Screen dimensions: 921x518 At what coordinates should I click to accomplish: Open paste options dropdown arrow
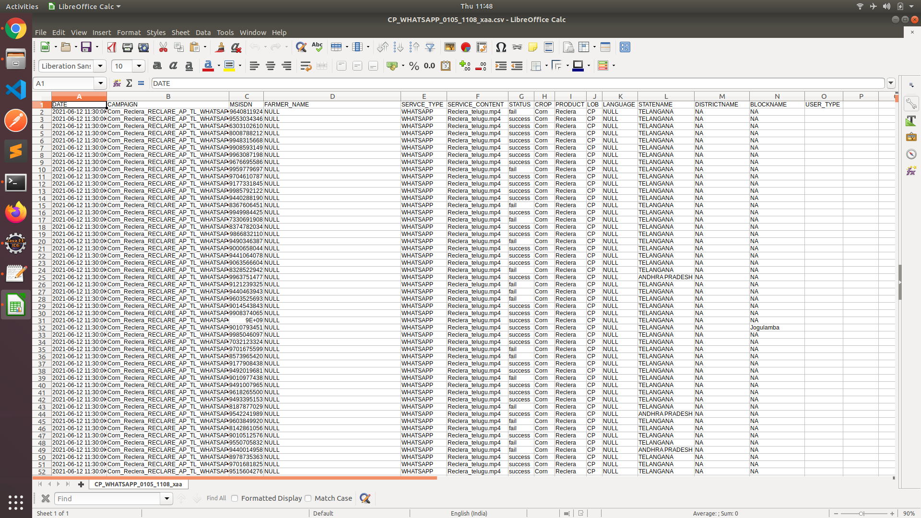205,47
